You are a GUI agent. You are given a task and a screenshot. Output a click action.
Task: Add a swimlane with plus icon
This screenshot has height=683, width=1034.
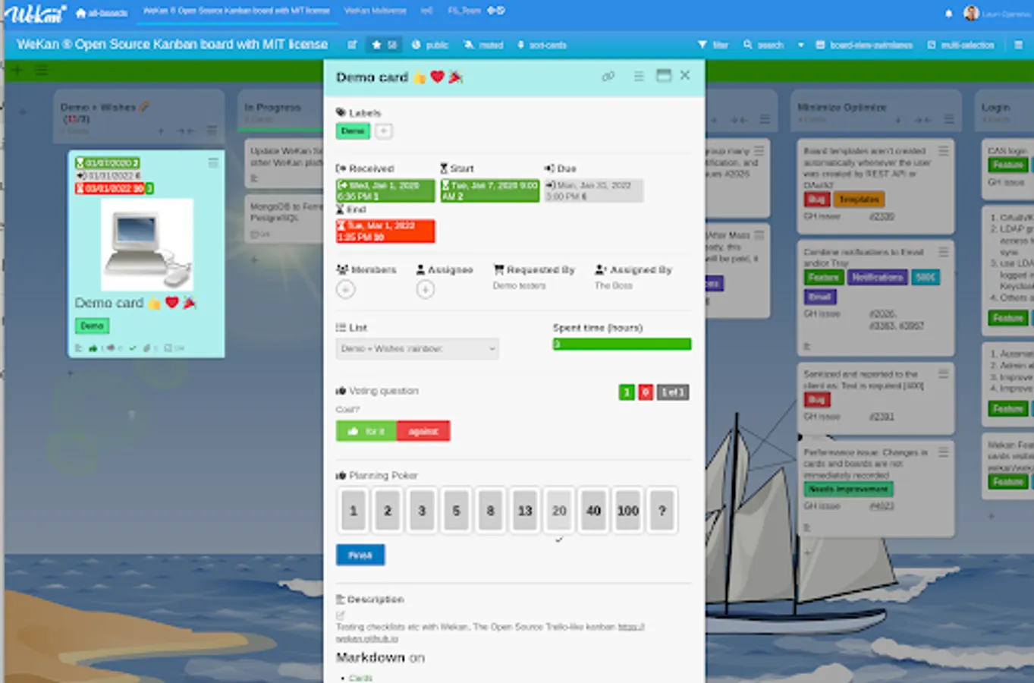tap(17, 71)
